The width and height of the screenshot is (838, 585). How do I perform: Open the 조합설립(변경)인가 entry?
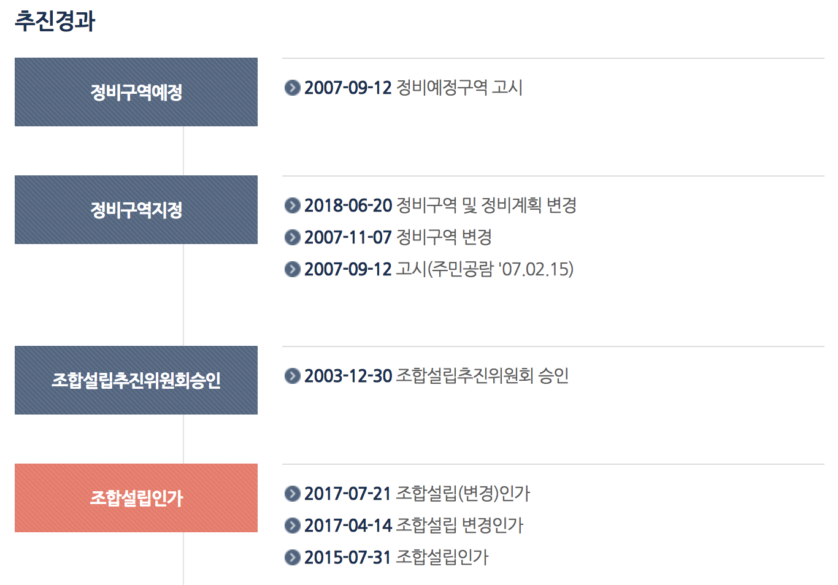(417, 494)
